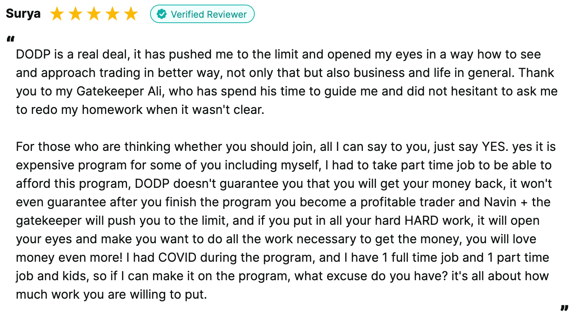This screenshot has width=578, height=321.
Task: Click the fourth gold rating star
Action: click(x=112, y=14)
